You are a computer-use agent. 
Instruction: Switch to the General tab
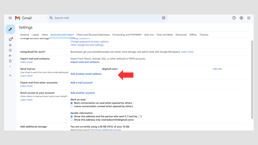click(24, 35)
